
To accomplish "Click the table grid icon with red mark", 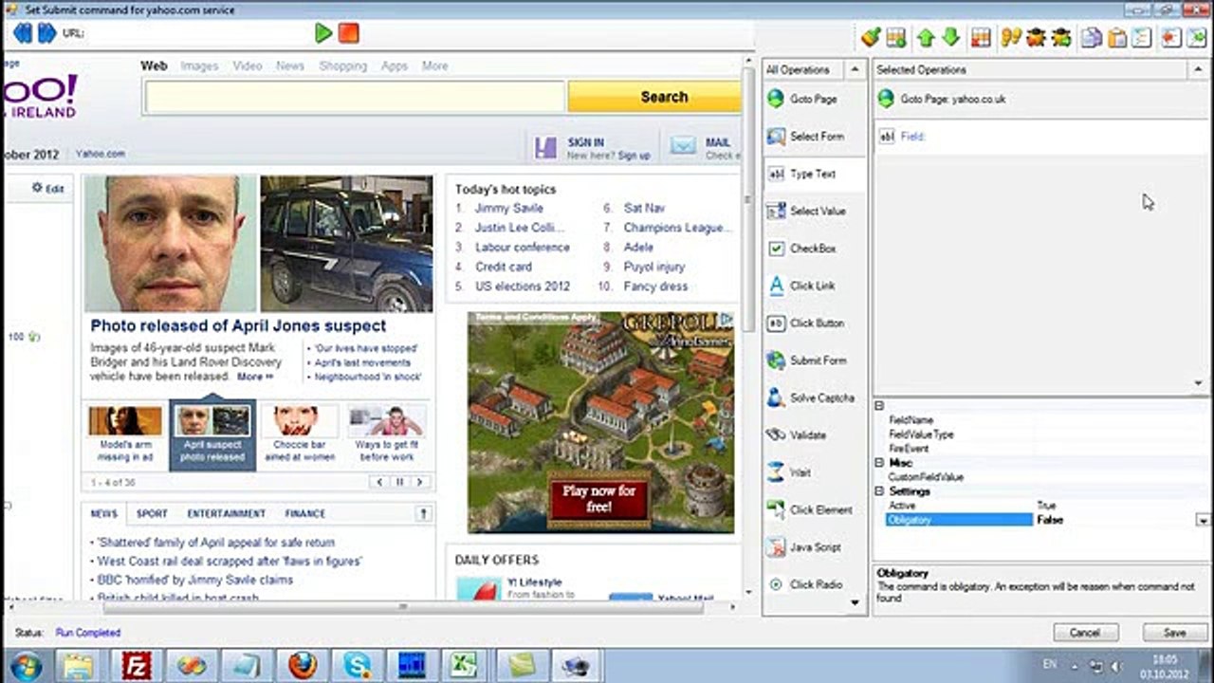I will [982, 37].
